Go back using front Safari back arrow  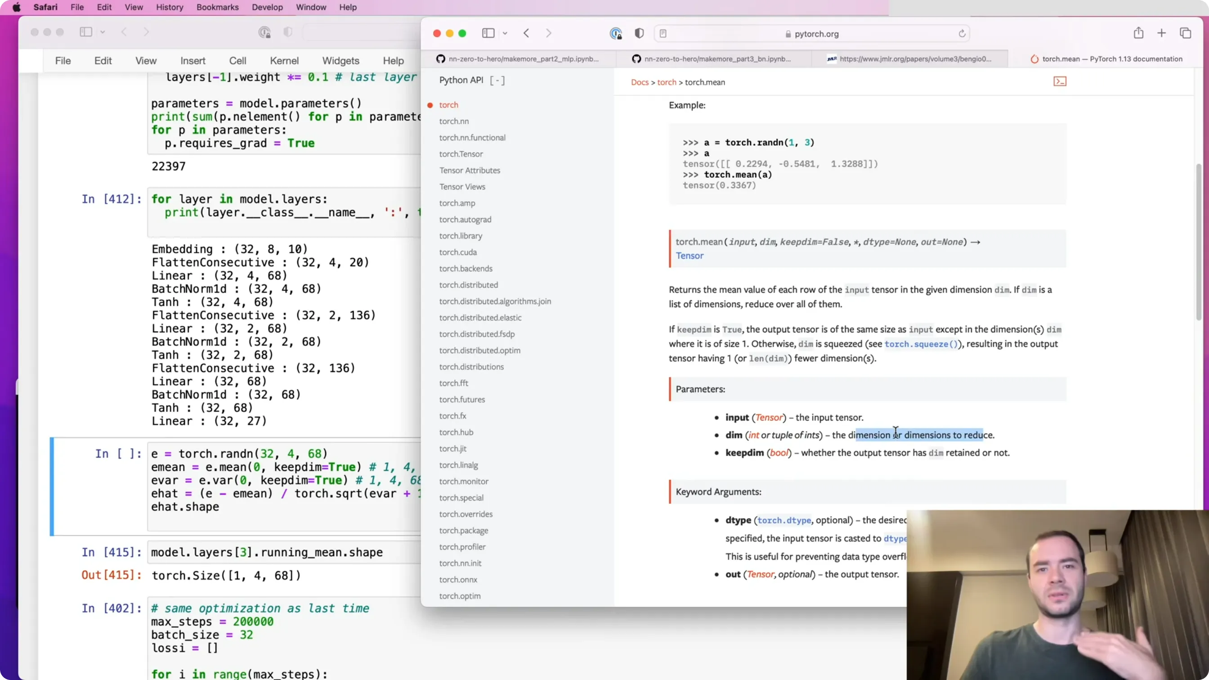pos(526,33)
